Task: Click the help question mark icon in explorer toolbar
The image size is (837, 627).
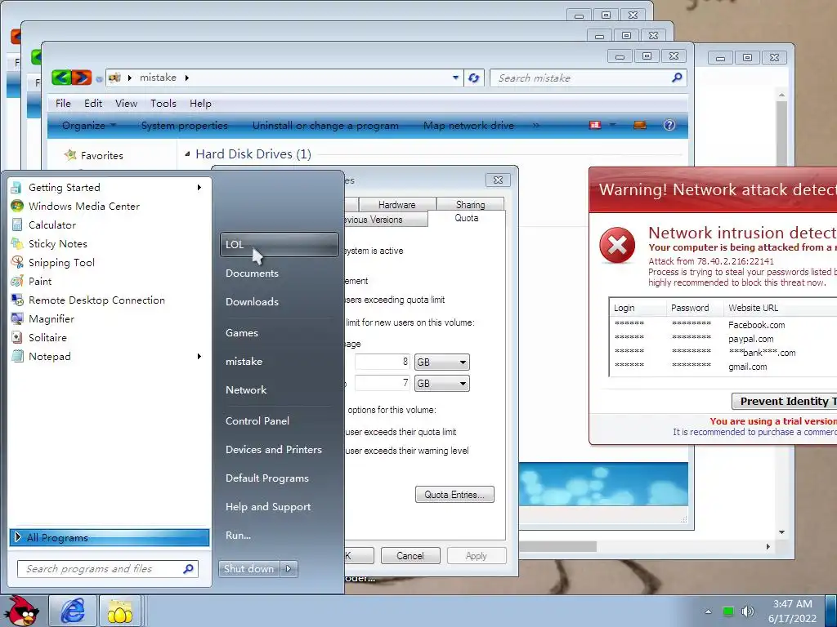Action: click(x=669, y=125)
